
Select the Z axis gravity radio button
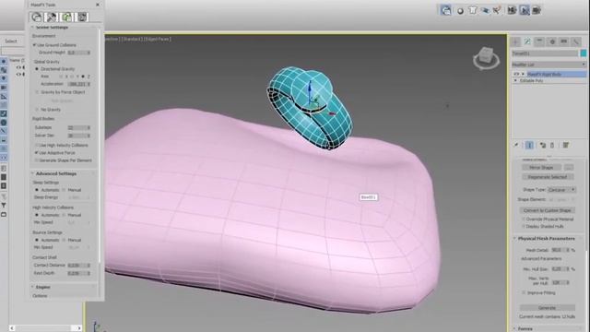tap(83, 77)
